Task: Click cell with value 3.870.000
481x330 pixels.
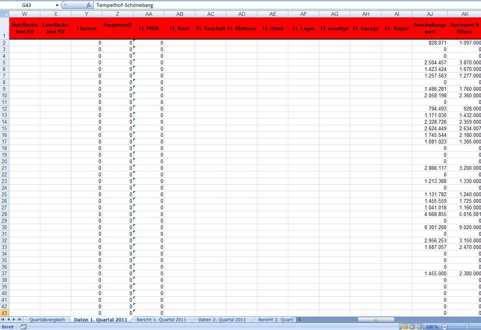Action: pyautogui.click(x=464, y=62)
